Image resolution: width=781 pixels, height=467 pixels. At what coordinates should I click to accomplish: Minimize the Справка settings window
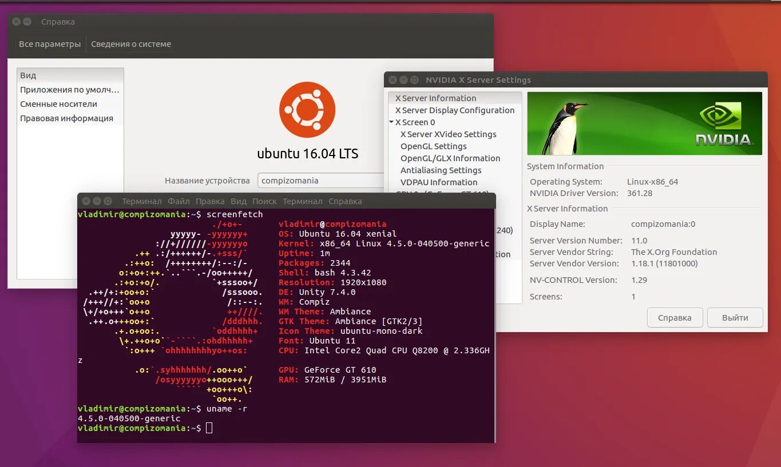coord(27,22)
